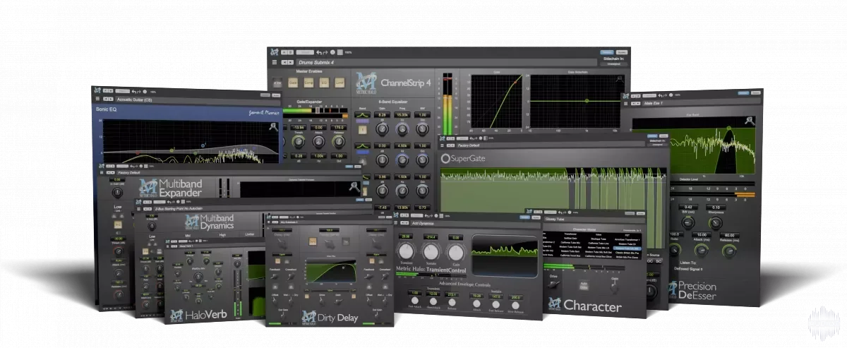Open the Glossy Tube preset in Character
847x348 pixels.
click(x=594, y=220)
